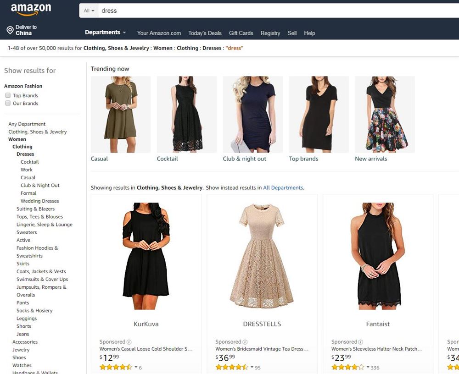
Task: Open Registry from the navigation bar
Action: 270,33
